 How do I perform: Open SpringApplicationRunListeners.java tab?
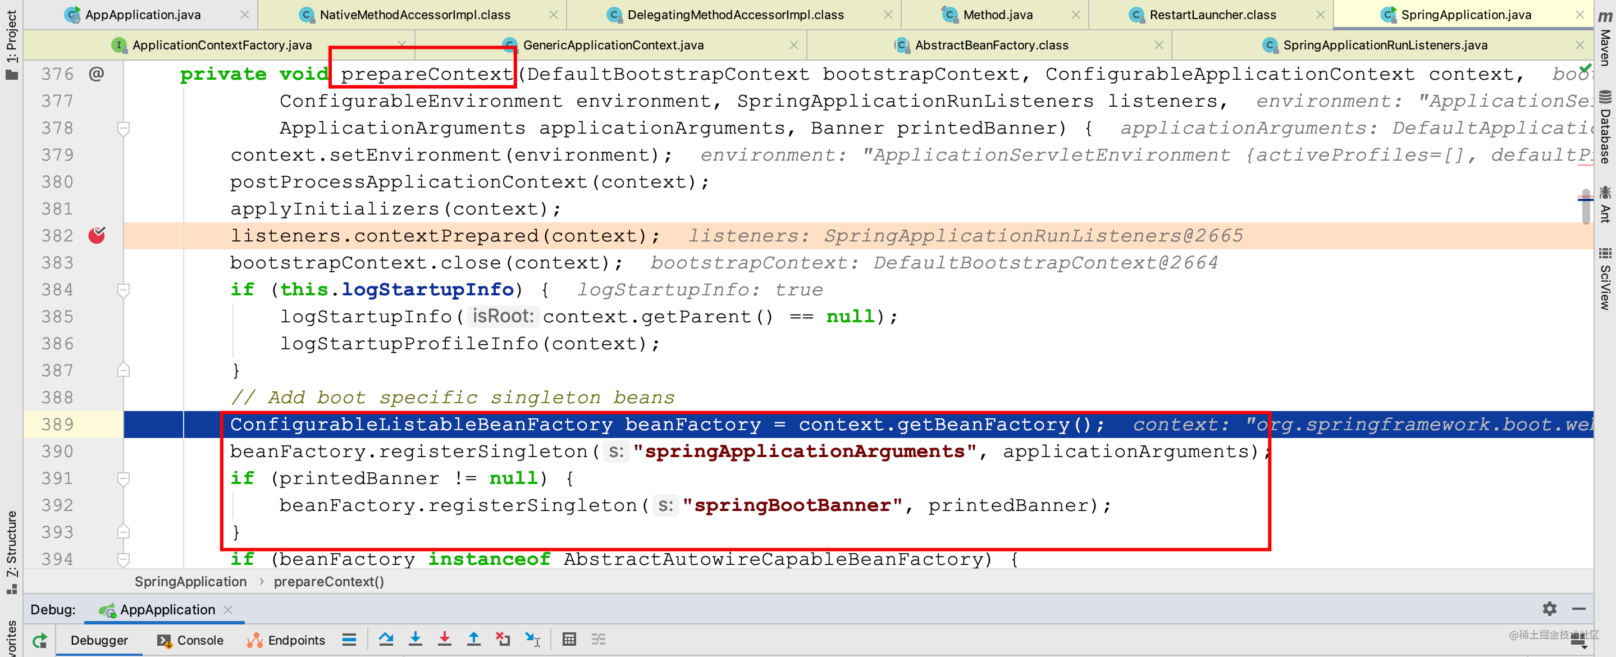(x=1385, y=45)
